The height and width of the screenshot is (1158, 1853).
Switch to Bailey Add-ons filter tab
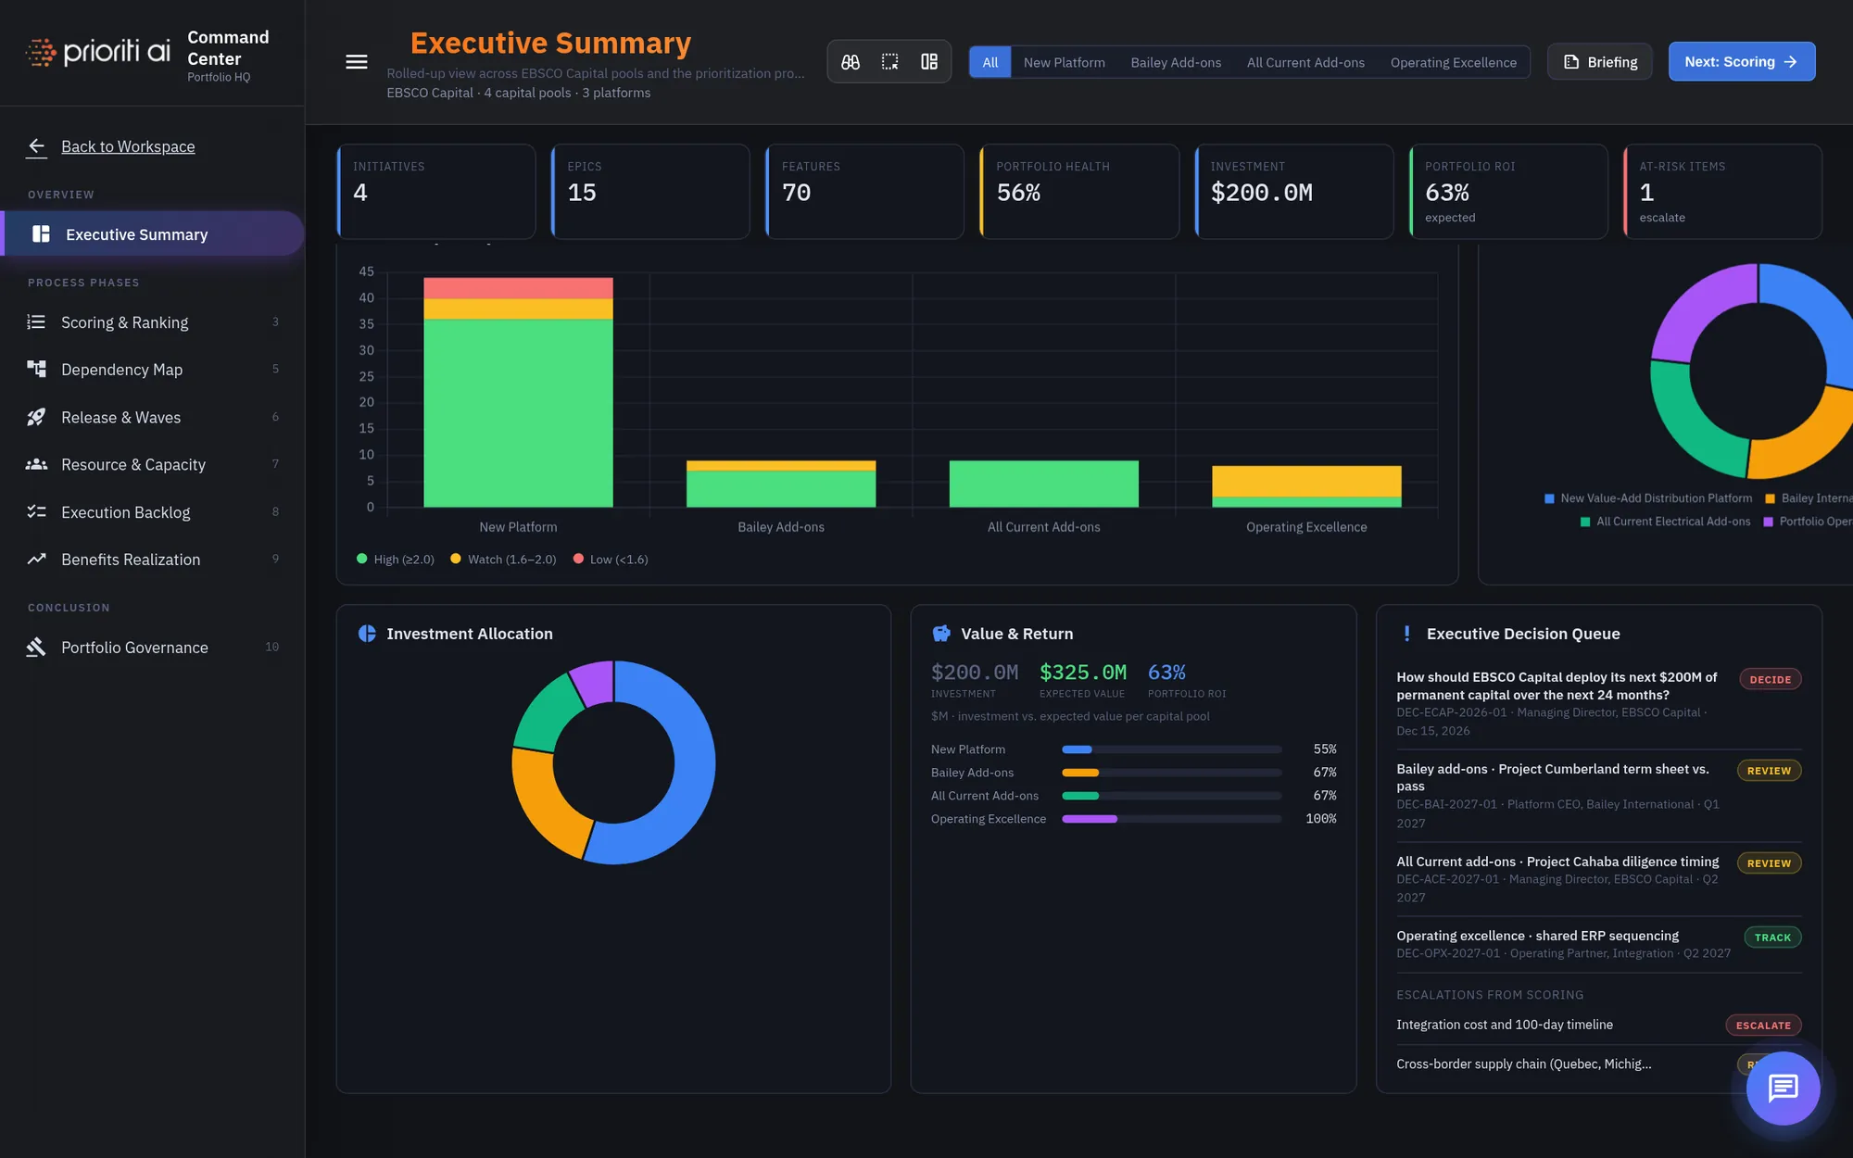coord(1176,62)
